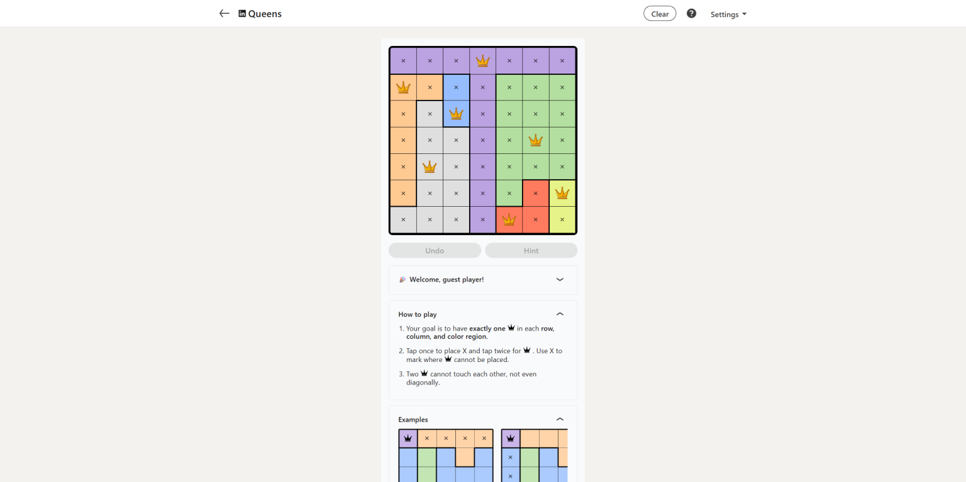Click the crown in the purple top row

click(483, 60)
